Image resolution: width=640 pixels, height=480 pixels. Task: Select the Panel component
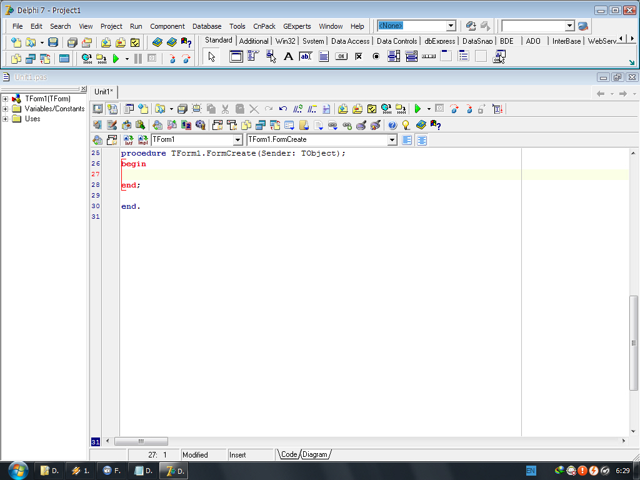click(x=481, y=56)
